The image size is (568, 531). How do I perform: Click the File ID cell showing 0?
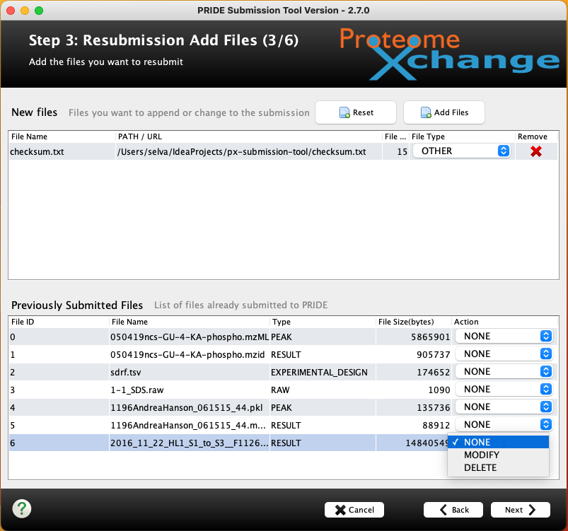[x=59, y=337]
